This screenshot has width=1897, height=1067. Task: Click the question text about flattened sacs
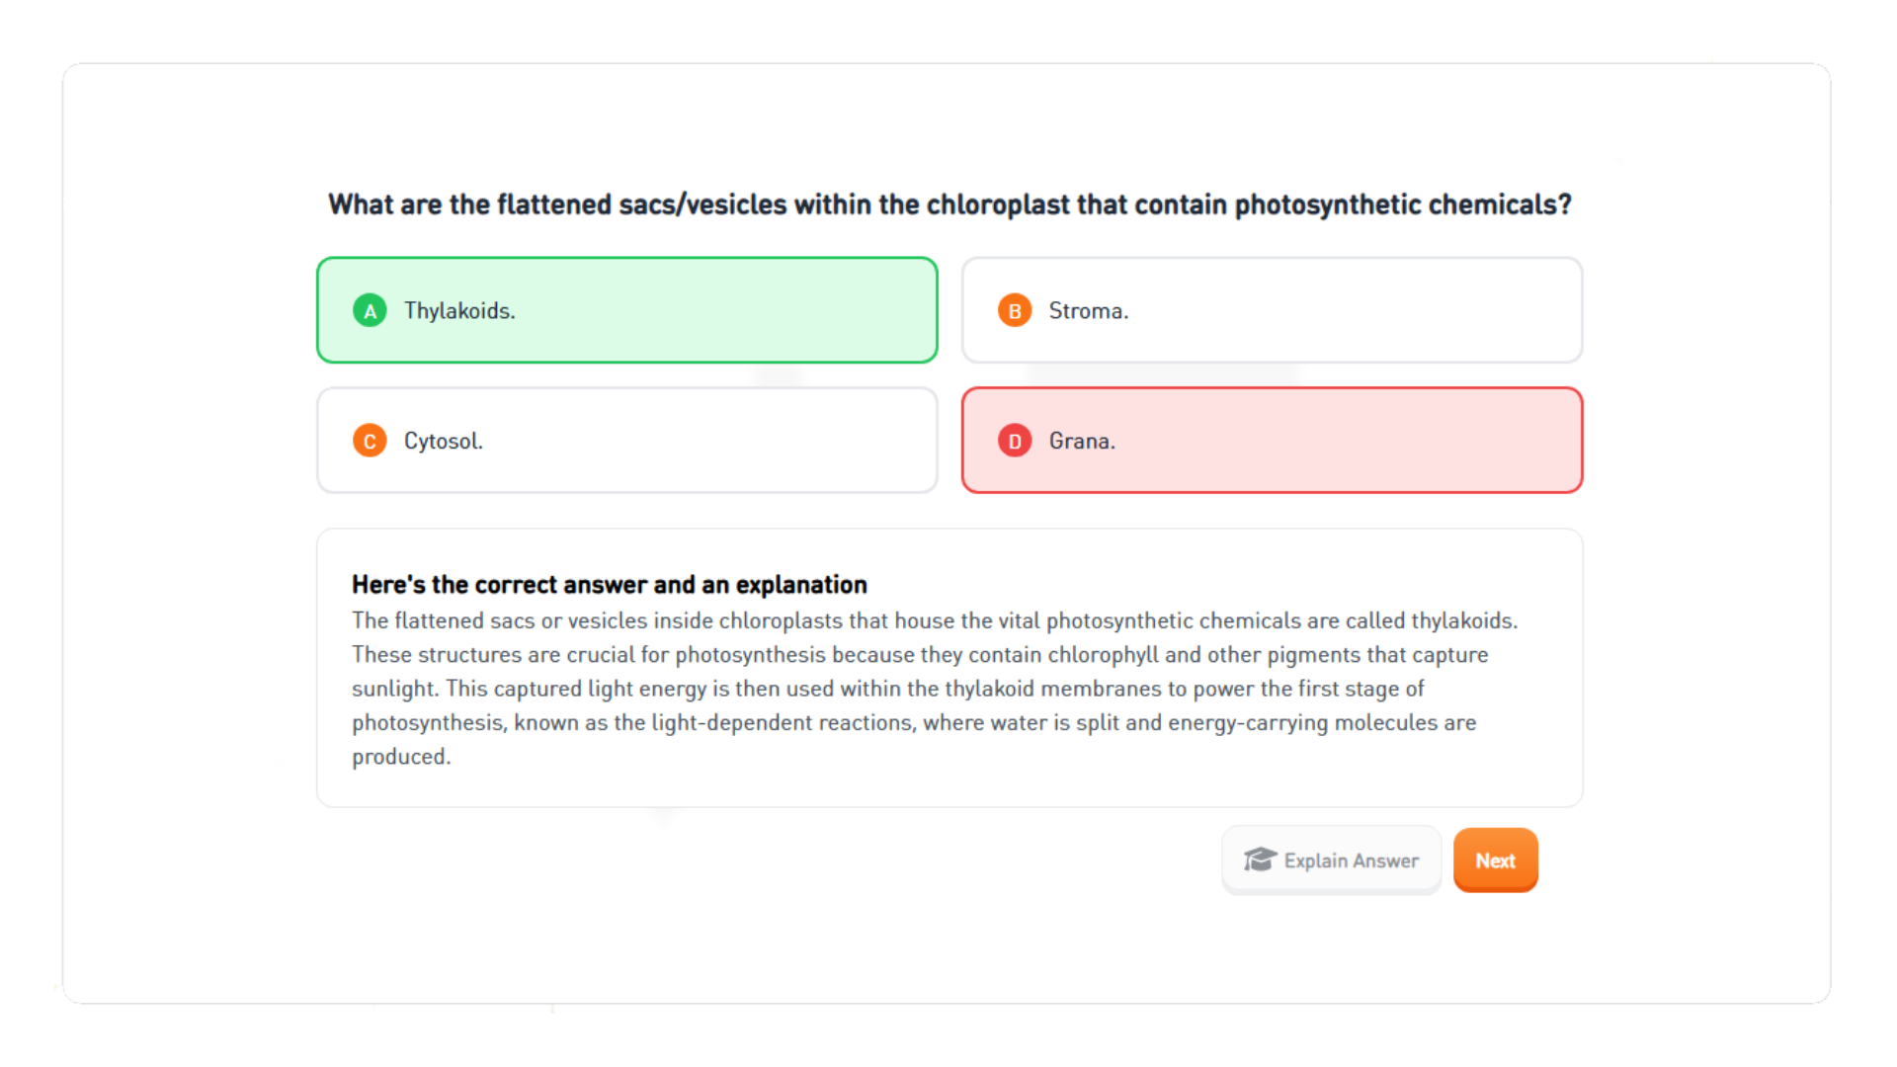tap(948, 205)
